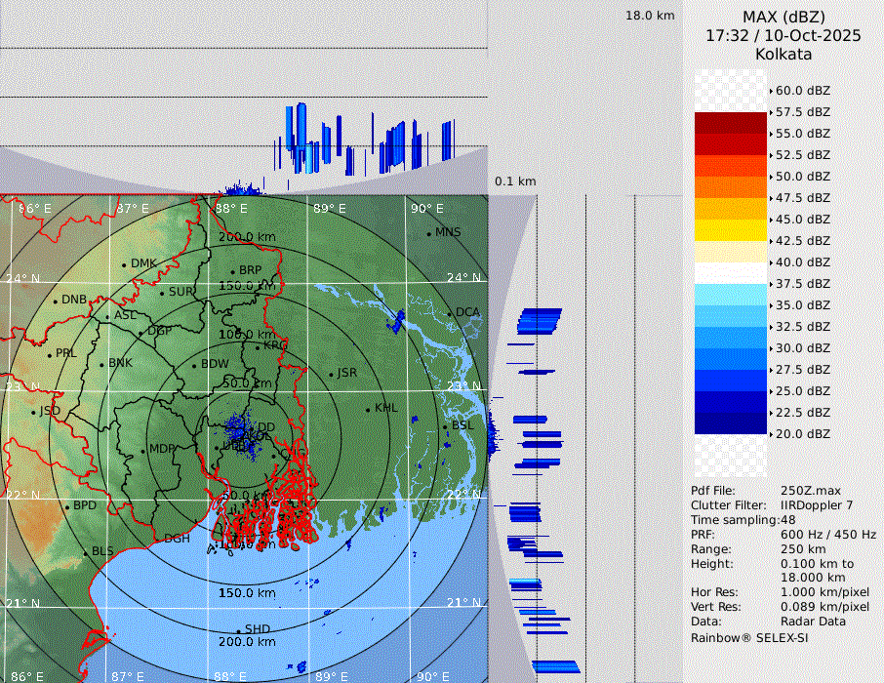Click the MAX (dBZ) title text
The image size is (884, 683).
784,17
